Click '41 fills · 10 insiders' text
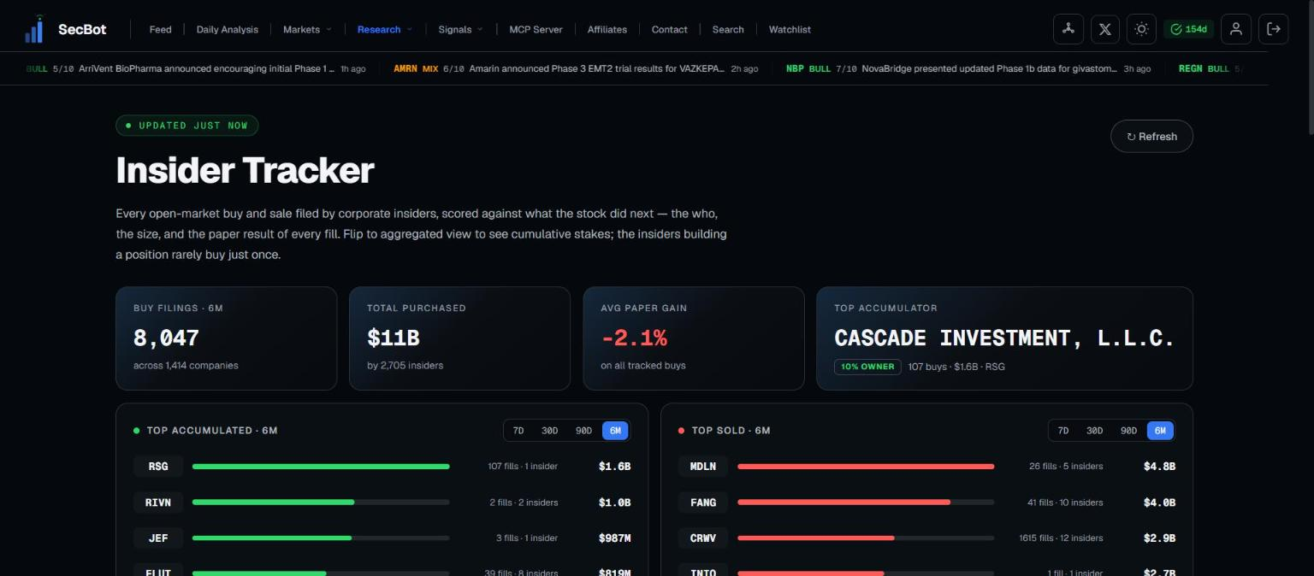The image size is (1314, 576). [1065, 503]
